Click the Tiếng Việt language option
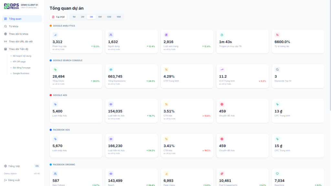331x186 pixels. [x=14, y=166]
